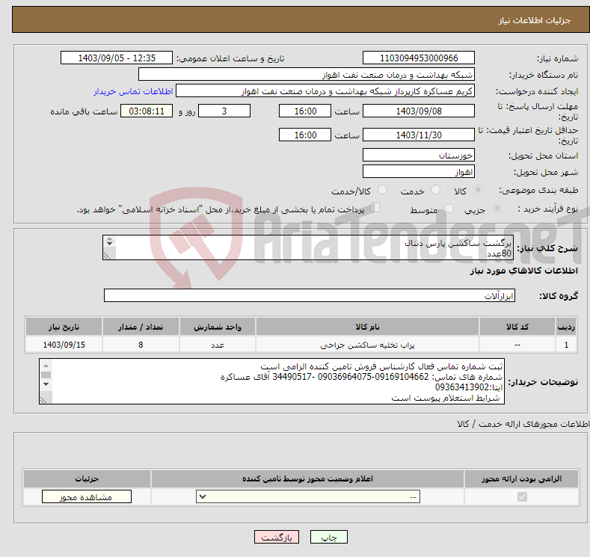Click the remaining time field 03:08:11

tap(147, 111)
